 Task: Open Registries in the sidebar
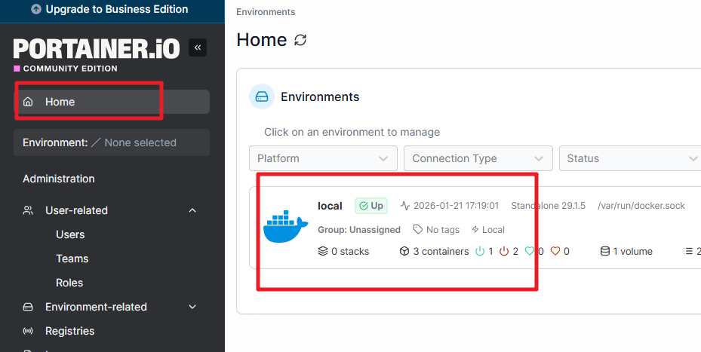coord(69,331)
